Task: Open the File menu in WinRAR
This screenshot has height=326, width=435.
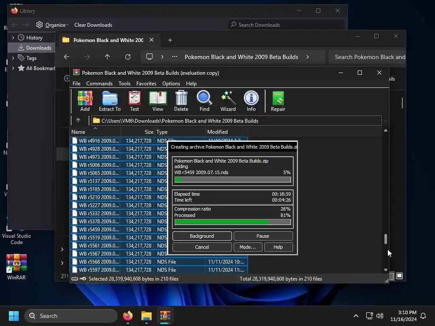Action: click(76, 84)
